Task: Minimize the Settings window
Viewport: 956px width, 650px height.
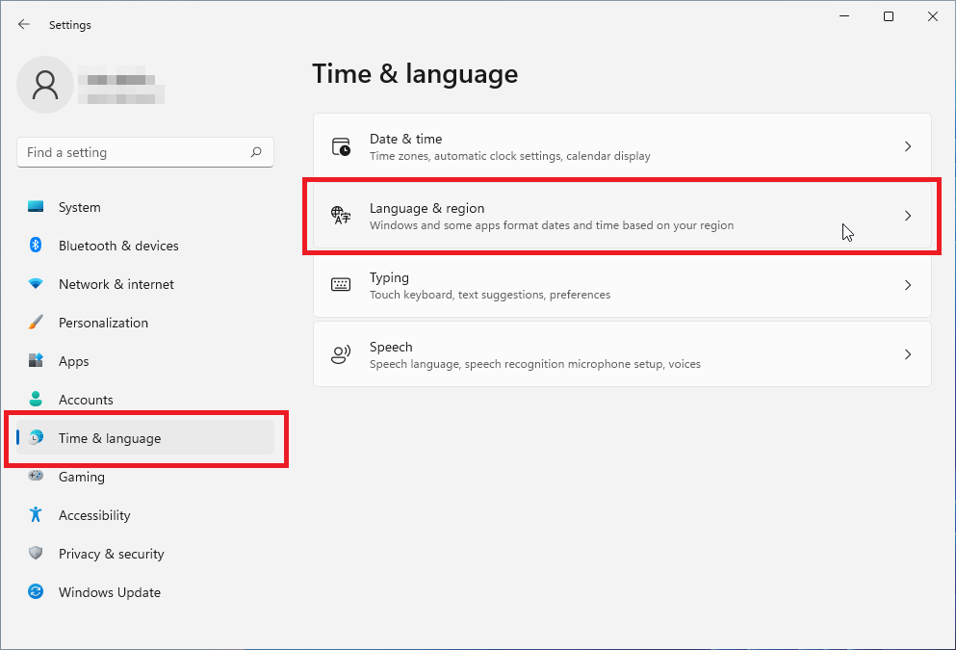Action: click(844, 16)
